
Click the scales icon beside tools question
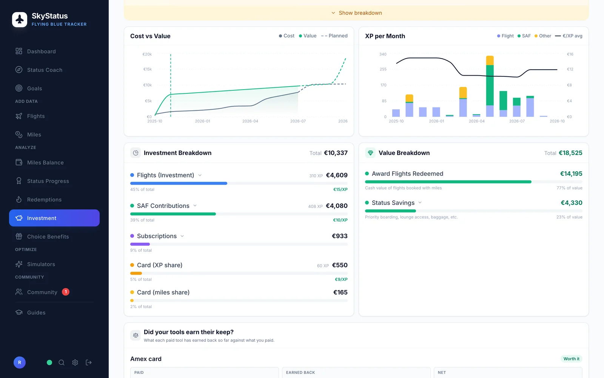[136, 335]
